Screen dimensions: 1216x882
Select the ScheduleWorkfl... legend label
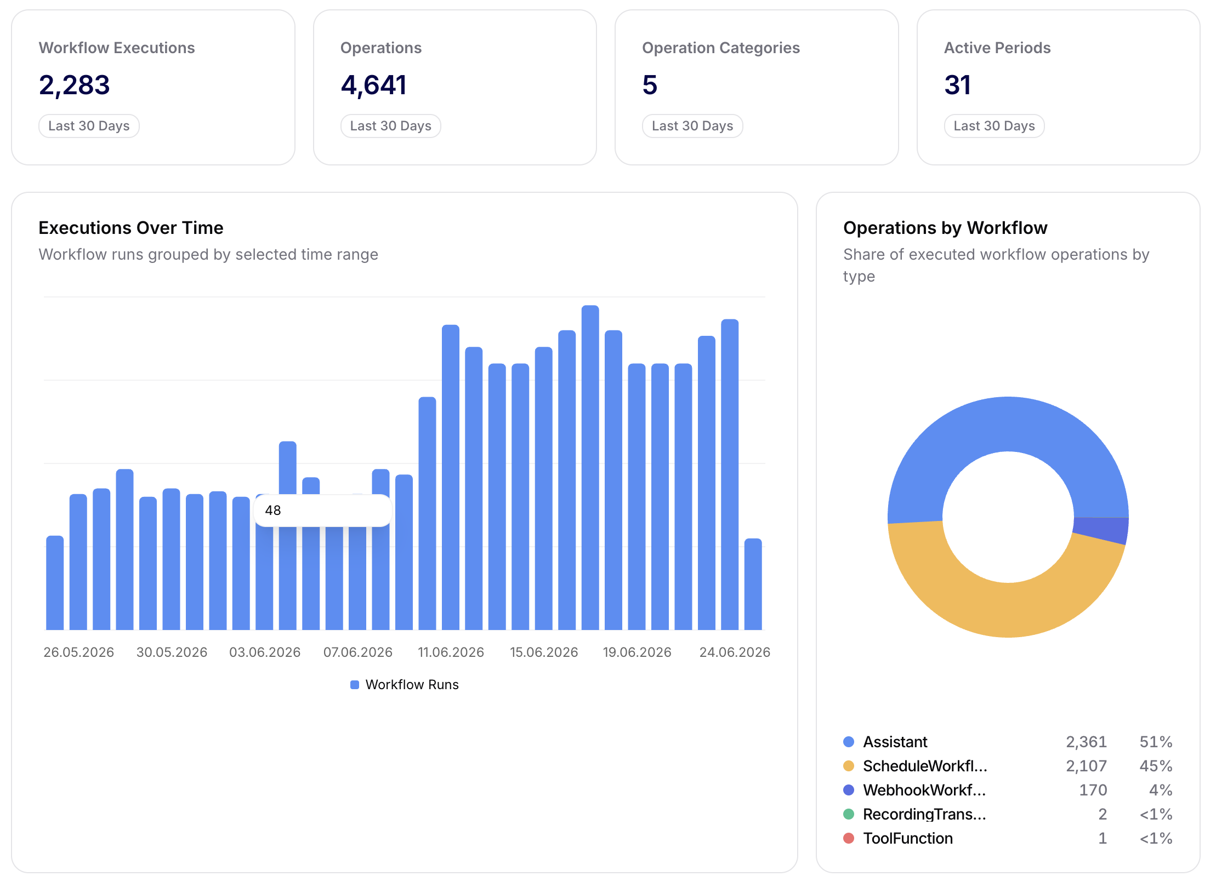point(925,766)
